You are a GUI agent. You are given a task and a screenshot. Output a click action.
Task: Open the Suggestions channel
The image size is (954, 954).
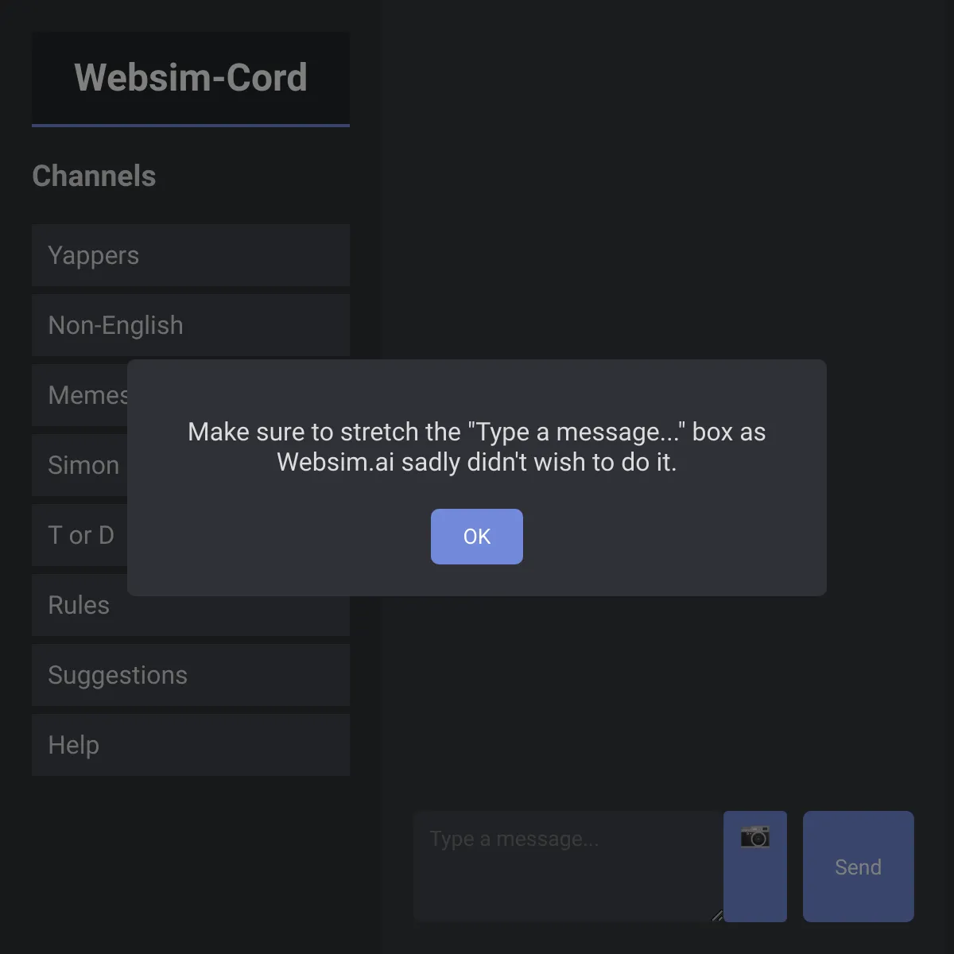[x=191, y=675]
